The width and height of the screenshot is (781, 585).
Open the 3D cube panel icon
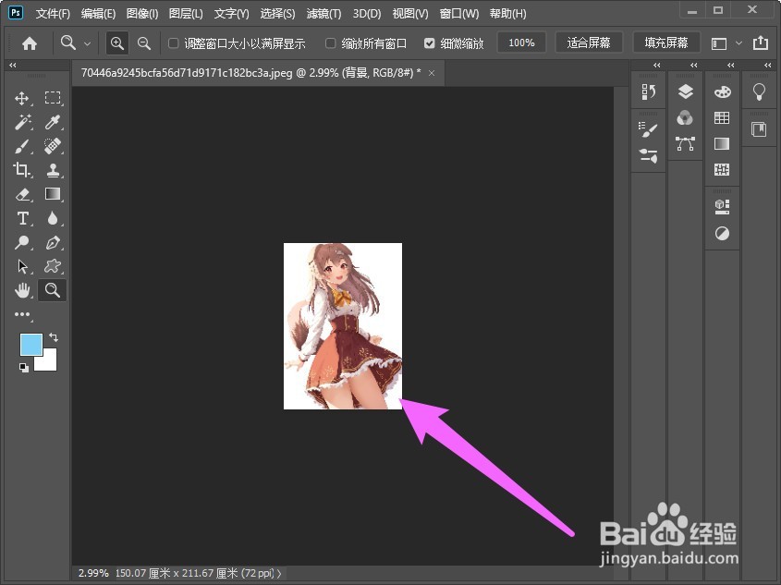click(x=722, y=207)
